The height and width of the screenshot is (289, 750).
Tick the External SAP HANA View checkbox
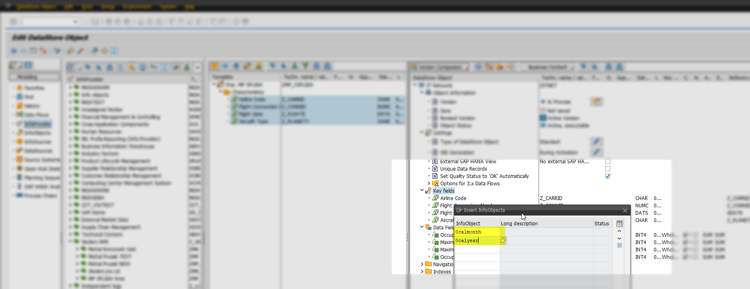pyautogui.click(x=608, y=162)
